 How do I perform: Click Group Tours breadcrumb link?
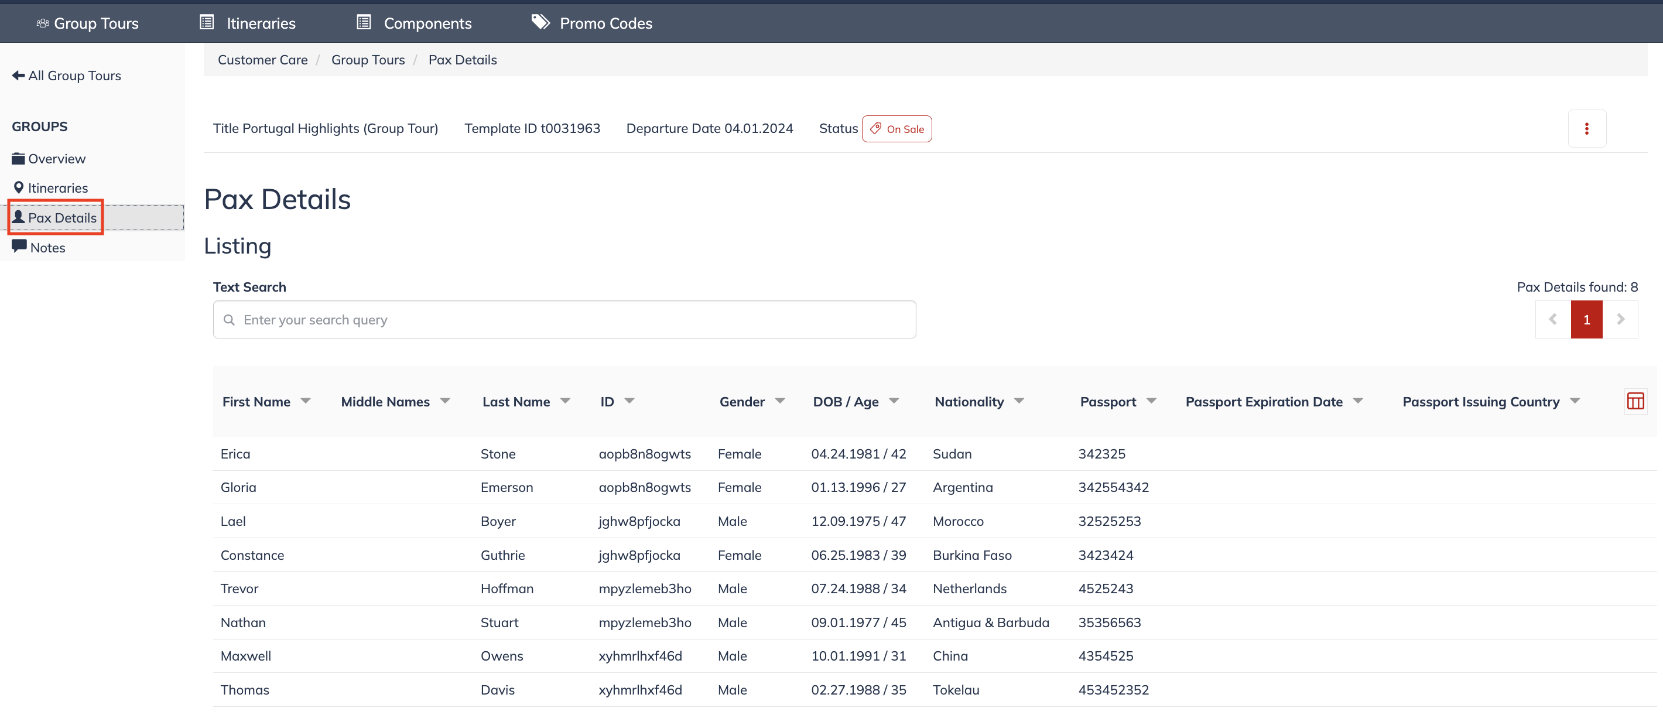coord(368,59)
